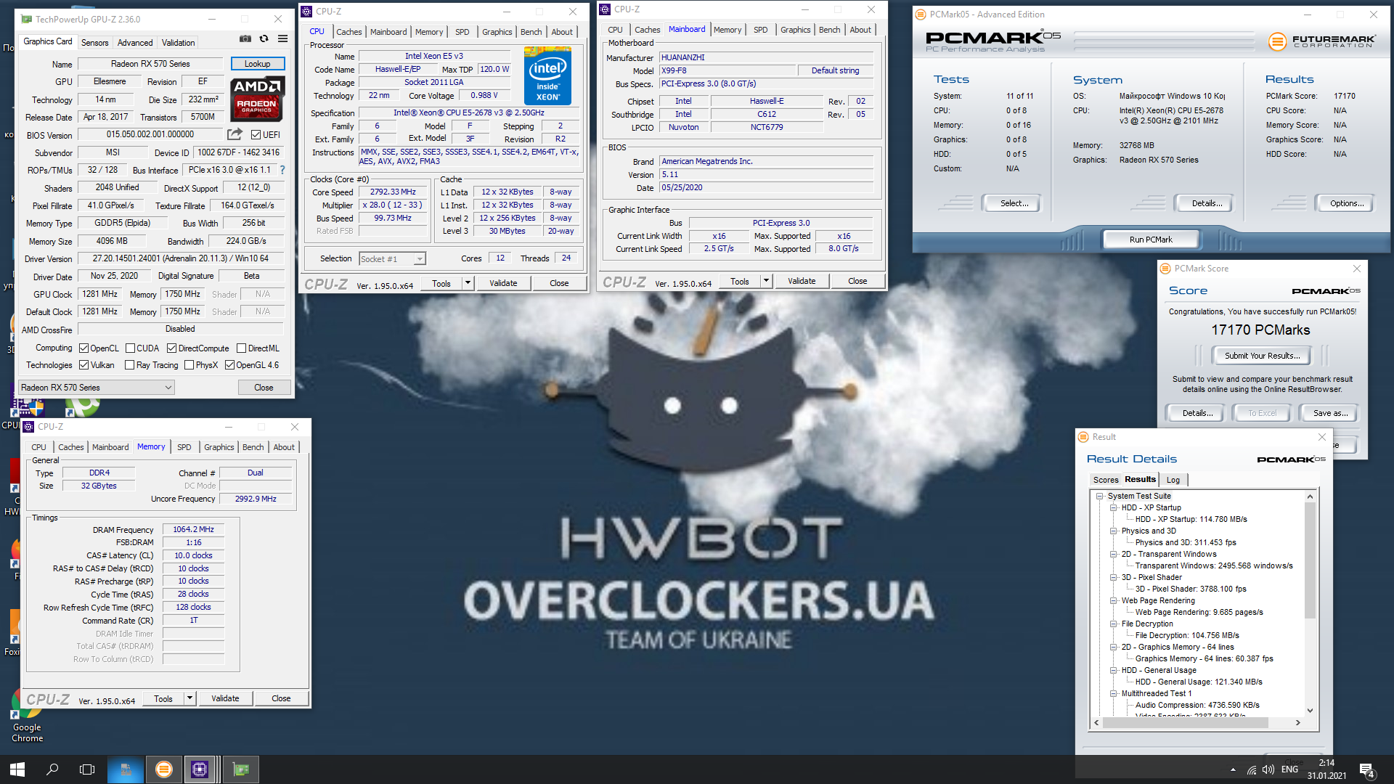Toggle the Vulkan checkbox
1394x784 pixels.
pyautogui.click(x=83, y=365)
